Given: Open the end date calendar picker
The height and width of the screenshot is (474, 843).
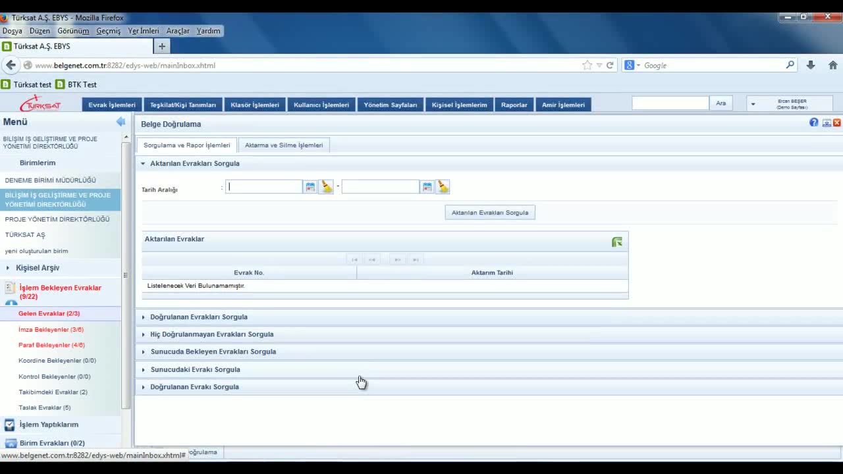Looking at the screenshot, I should pos(427,187).
